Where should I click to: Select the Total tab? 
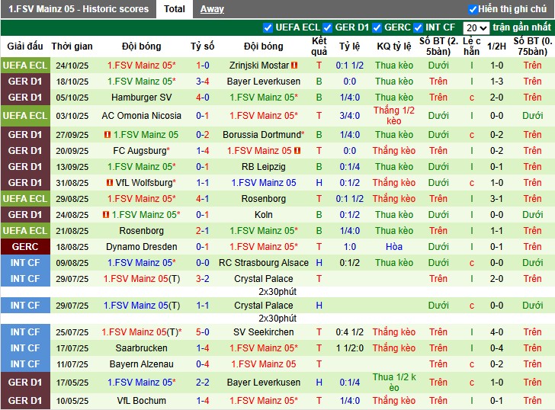pyautogui.click(x=175, y=9)
